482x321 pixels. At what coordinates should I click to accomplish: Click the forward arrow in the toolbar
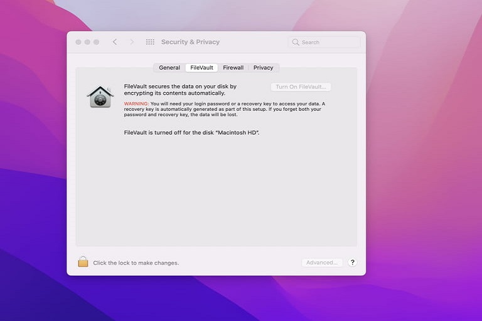pyautogui.click(x=132, y=42)
